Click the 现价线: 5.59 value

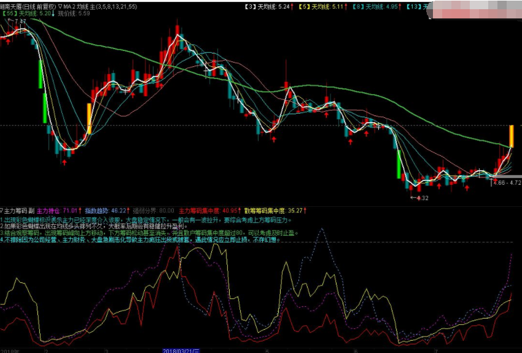(74, 14)
